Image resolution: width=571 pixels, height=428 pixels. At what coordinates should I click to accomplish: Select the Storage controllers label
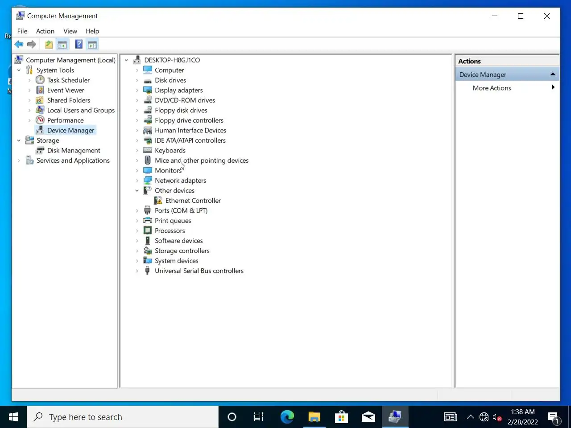click(182, 251)
